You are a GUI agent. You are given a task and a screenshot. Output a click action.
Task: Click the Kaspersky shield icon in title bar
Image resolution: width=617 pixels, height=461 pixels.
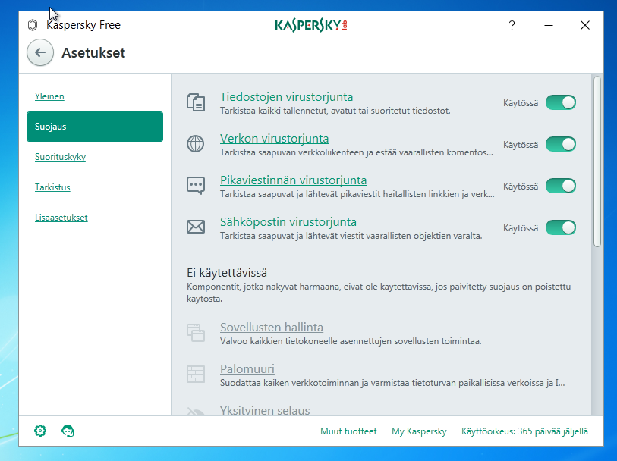point(33,25)
